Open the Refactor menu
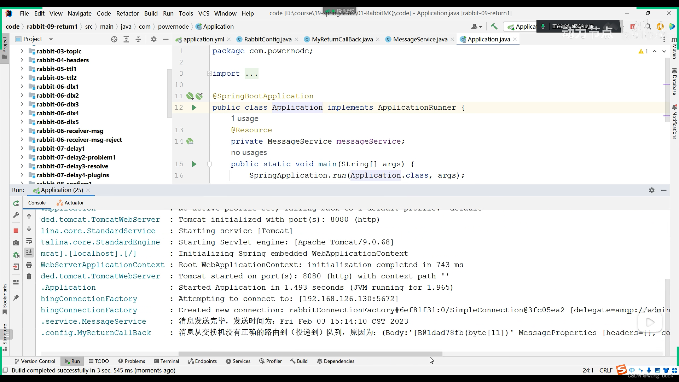 pos(127,13)
